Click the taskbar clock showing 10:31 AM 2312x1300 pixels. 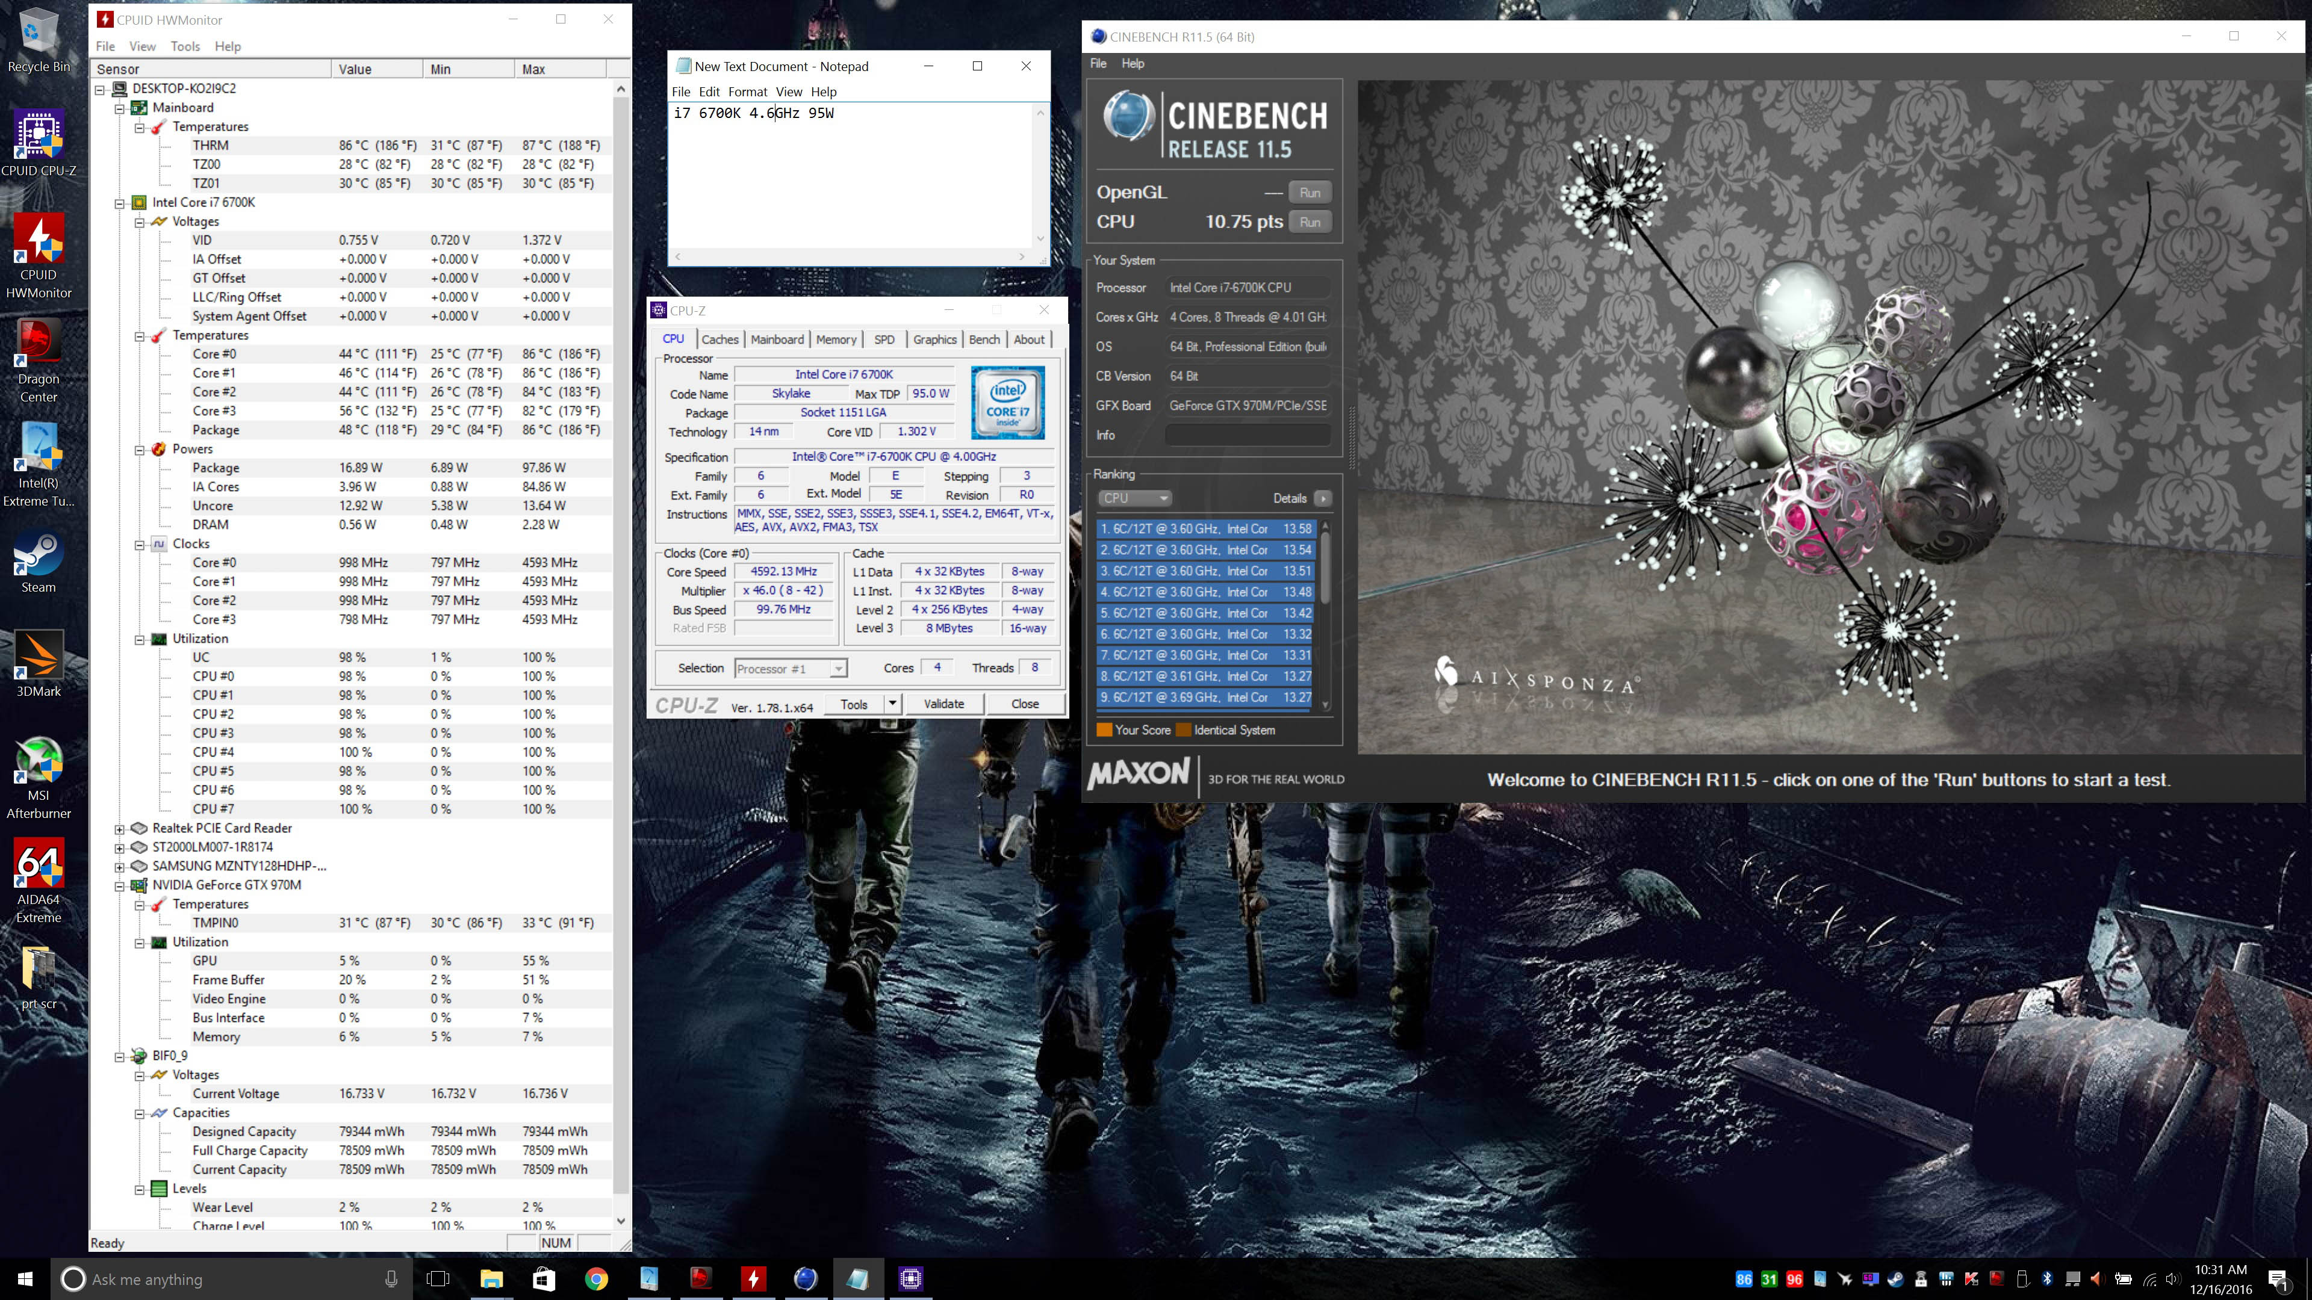2220,1280
